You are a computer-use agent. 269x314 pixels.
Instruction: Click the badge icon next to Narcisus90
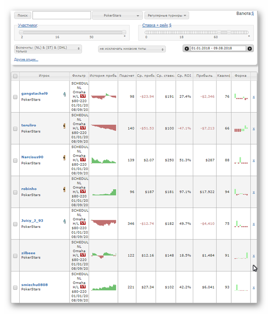64,157
